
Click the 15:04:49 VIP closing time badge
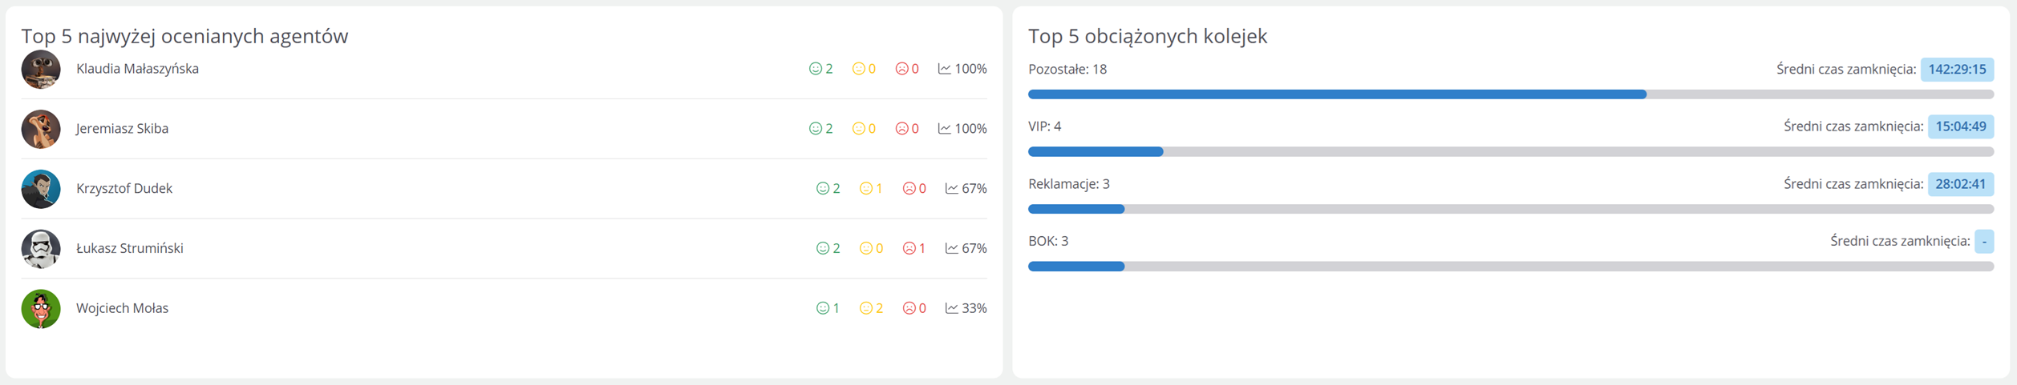1960,126
